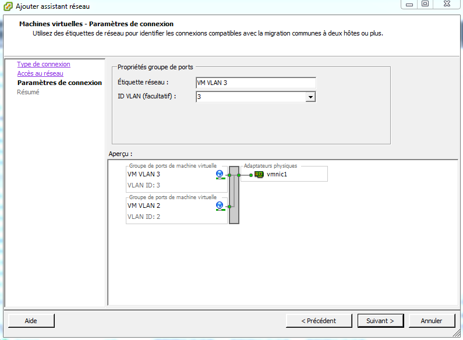
Task: Click the vSphere wizard title bar icon
Action: click(x=8, y=6)
